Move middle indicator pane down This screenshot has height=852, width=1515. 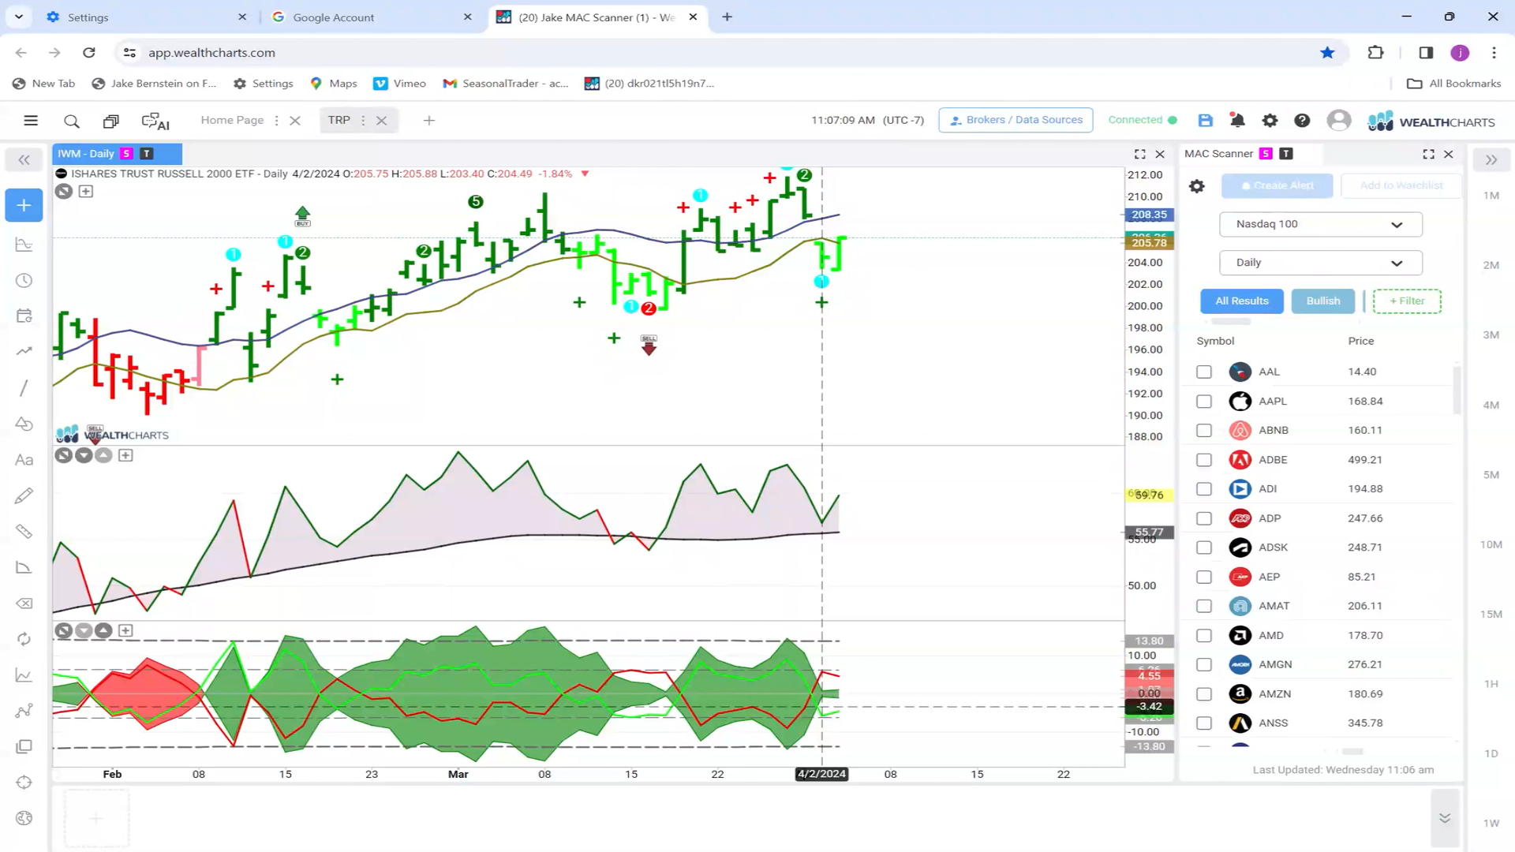[84, 455]
